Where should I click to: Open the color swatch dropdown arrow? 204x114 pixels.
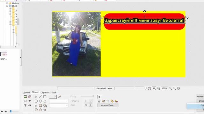click(x=55, y=97)
